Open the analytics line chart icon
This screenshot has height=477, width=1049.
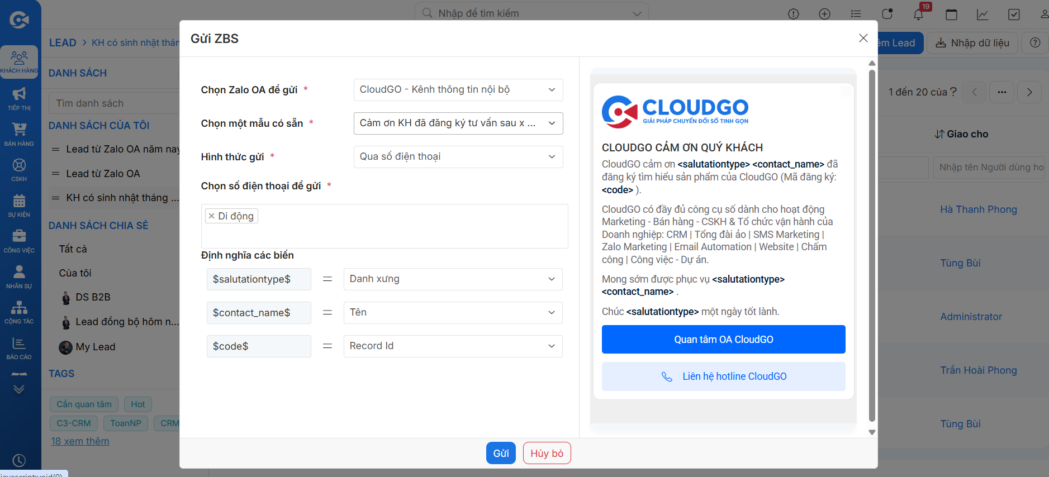click(982, 14)
